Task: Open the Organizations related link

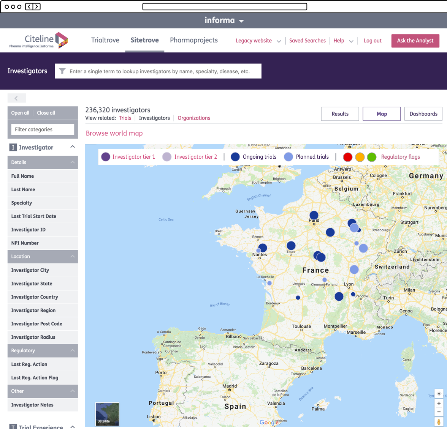Action: coord(194,118)
